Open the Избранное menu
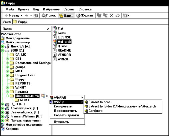Screen dimensions: 169x136 click(51, 9)
